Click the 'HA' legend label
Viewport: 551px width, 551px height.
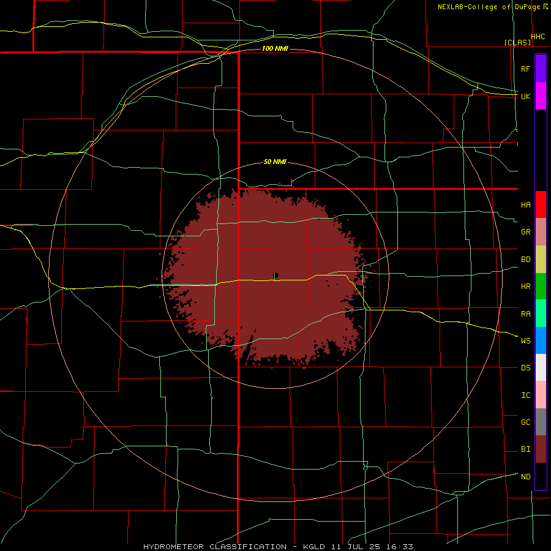tap(526, 205)
